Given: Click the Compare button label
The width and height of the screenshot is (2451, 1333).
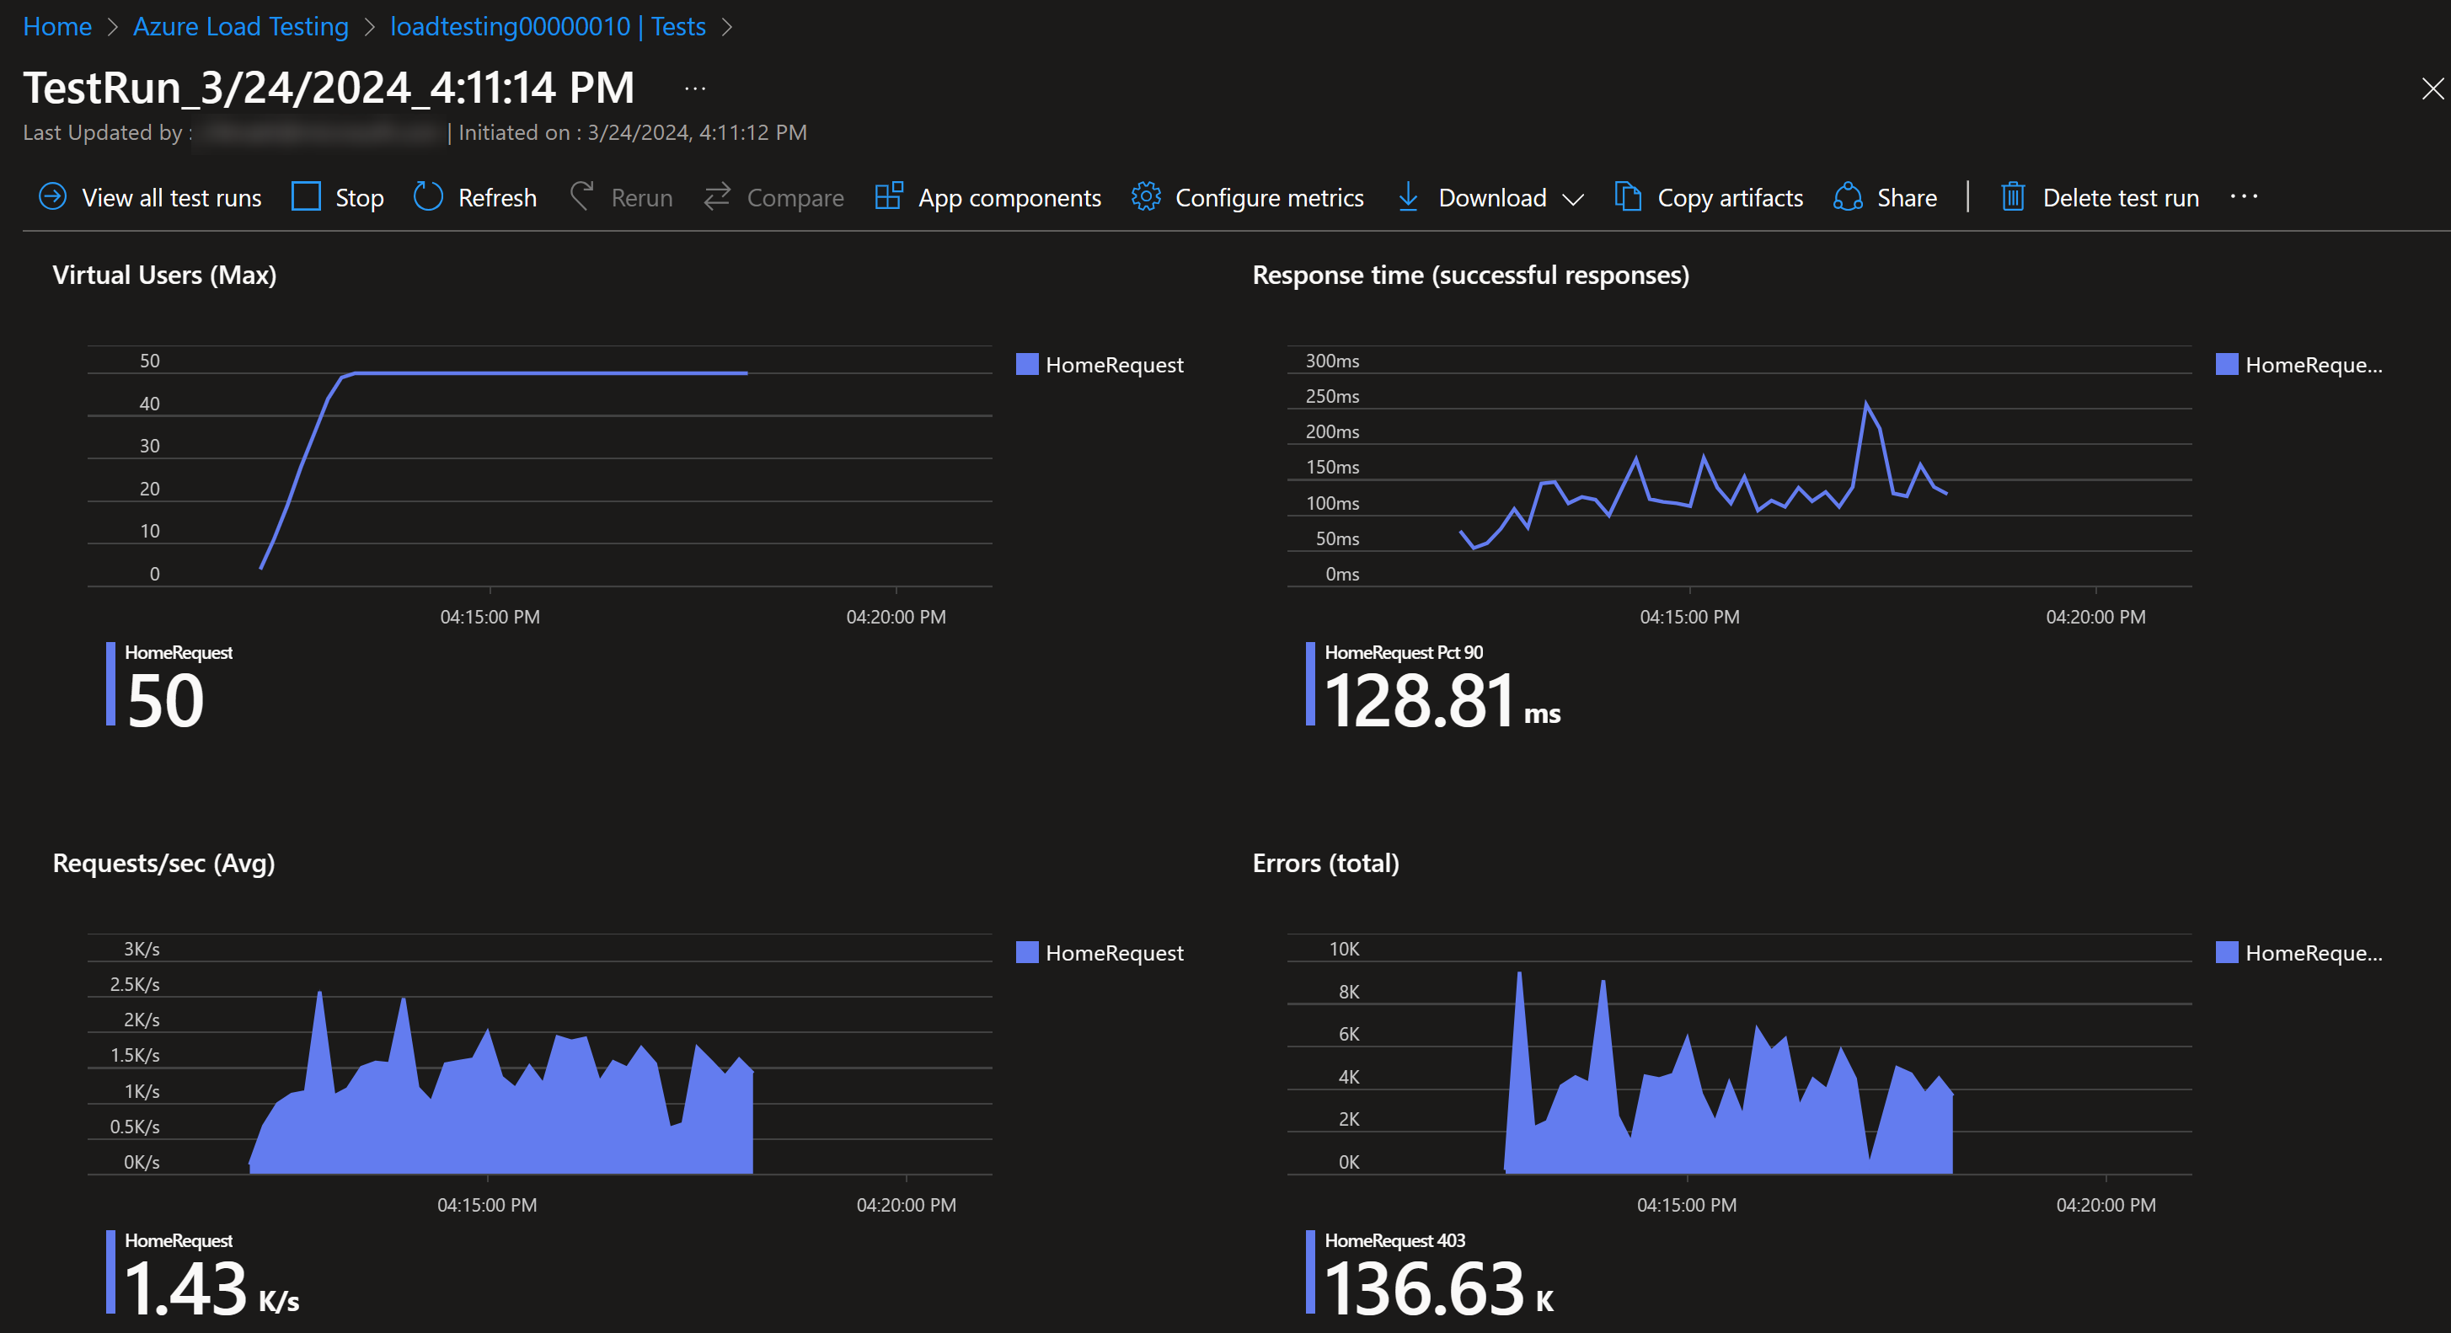Looking at the screenshot, I should click(795, 198).
